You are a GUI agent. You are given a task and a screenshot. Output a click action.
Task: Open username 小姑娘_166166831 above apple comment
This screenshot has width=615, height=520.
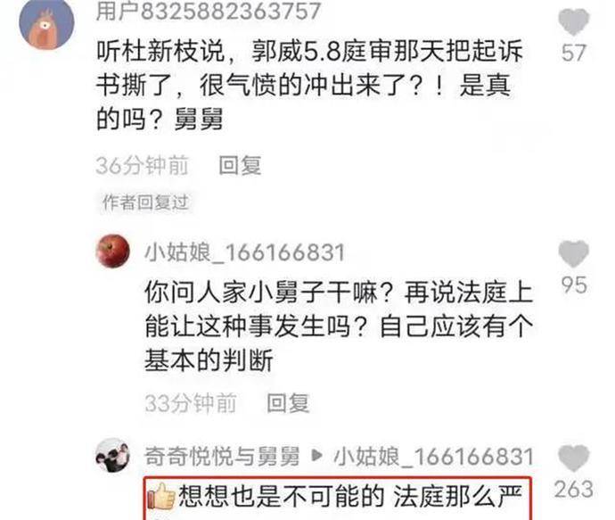coord(245,252)
